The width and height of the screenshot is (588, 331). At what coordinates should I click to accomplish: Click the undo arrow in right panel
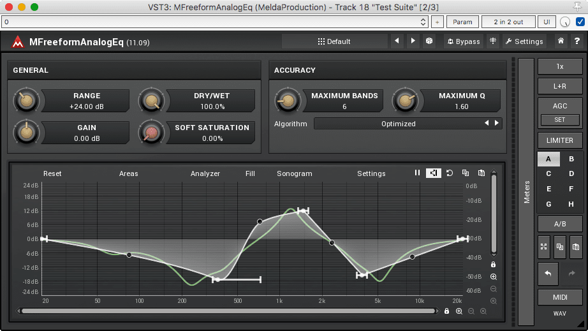(548, 274)
